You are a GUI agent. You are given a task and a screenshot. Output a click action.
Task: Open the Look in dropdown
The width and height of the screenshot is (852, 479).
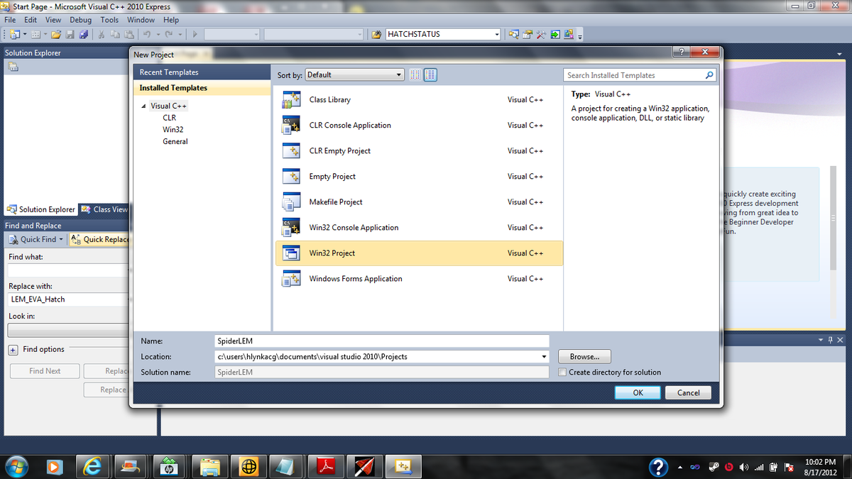pyautogui.click(x=67, y=331)
